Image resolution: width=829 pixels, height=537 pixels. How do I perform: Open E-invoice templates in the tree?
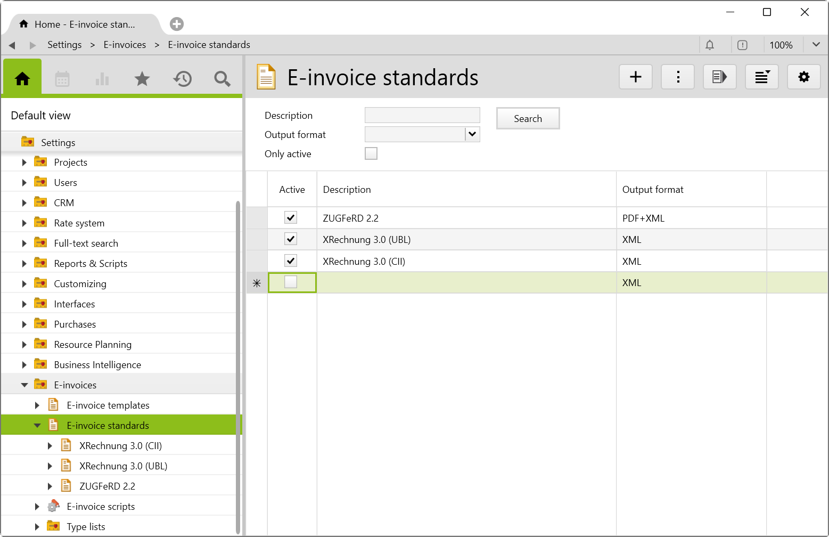pyautogui.click(x=108, y=405)
